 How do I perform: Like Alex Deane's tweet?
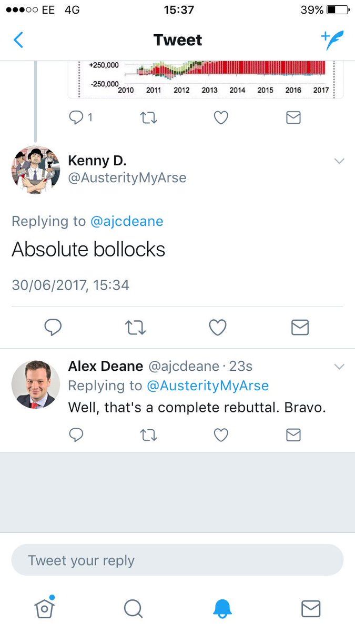tap(221, 434)
